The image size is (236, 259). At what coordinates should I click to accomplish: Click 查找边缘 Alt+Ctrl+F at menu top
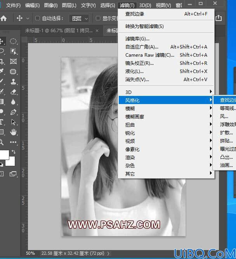166,14
